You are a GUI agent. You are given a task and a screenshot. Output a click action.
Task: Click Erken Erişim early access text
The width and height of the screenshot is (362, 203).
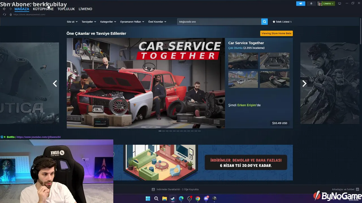tap(247, 105)
